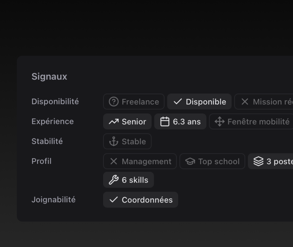
Task: Click the trending arrow icon on Senior badge
Action: click(x=113, y=121)
